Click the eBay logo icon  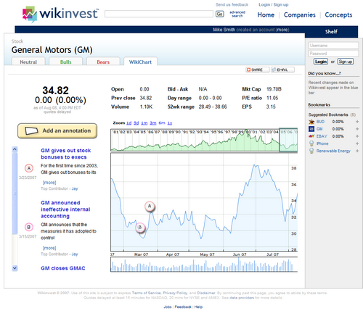(x=311, y=136)
